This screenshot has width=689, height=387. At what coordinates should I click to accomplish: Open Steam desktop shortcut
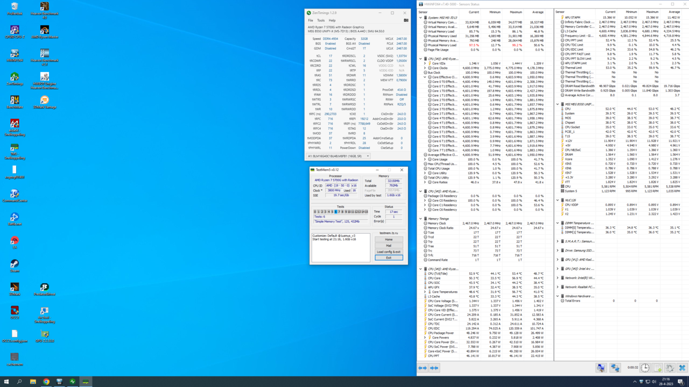tap(15, 264)
